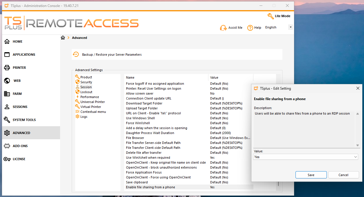Click the System Tools wrench icon
Screen dimensions: 364x197
(x=7, y=120)
